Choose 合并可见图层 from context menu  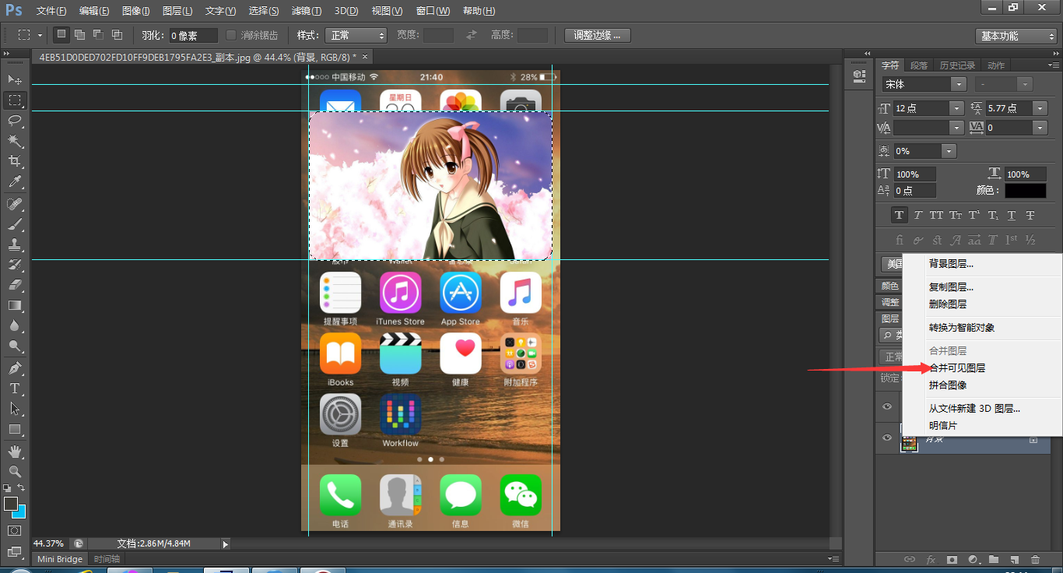coord(957,368)
